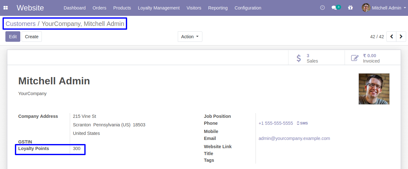Navigate to Customers breadcrumb link

(x=21, y=24)
